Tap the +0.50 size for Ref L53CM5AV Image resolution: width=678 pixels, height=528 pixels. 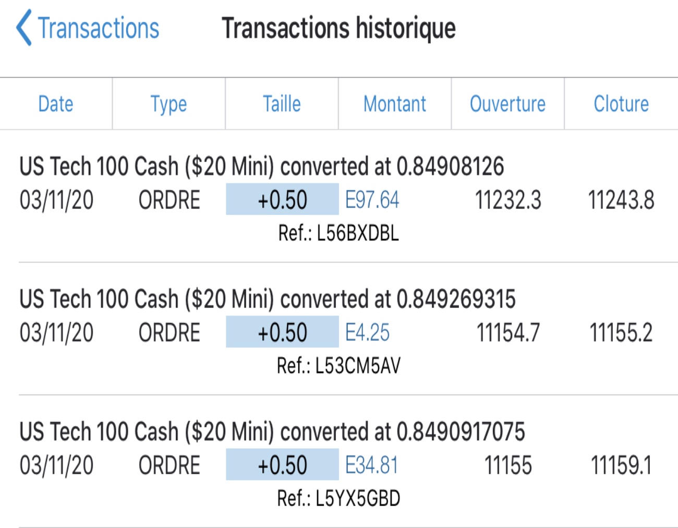pyautogui.click(x=282, y=333)
